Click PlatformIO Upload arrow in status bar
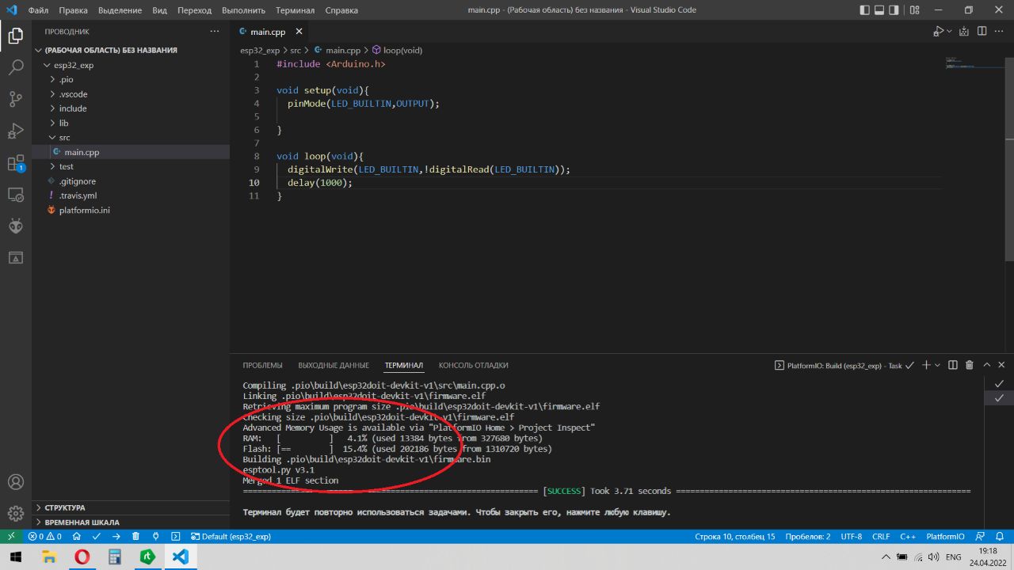This screenshot has height=570, width=1014. point(116,536)
